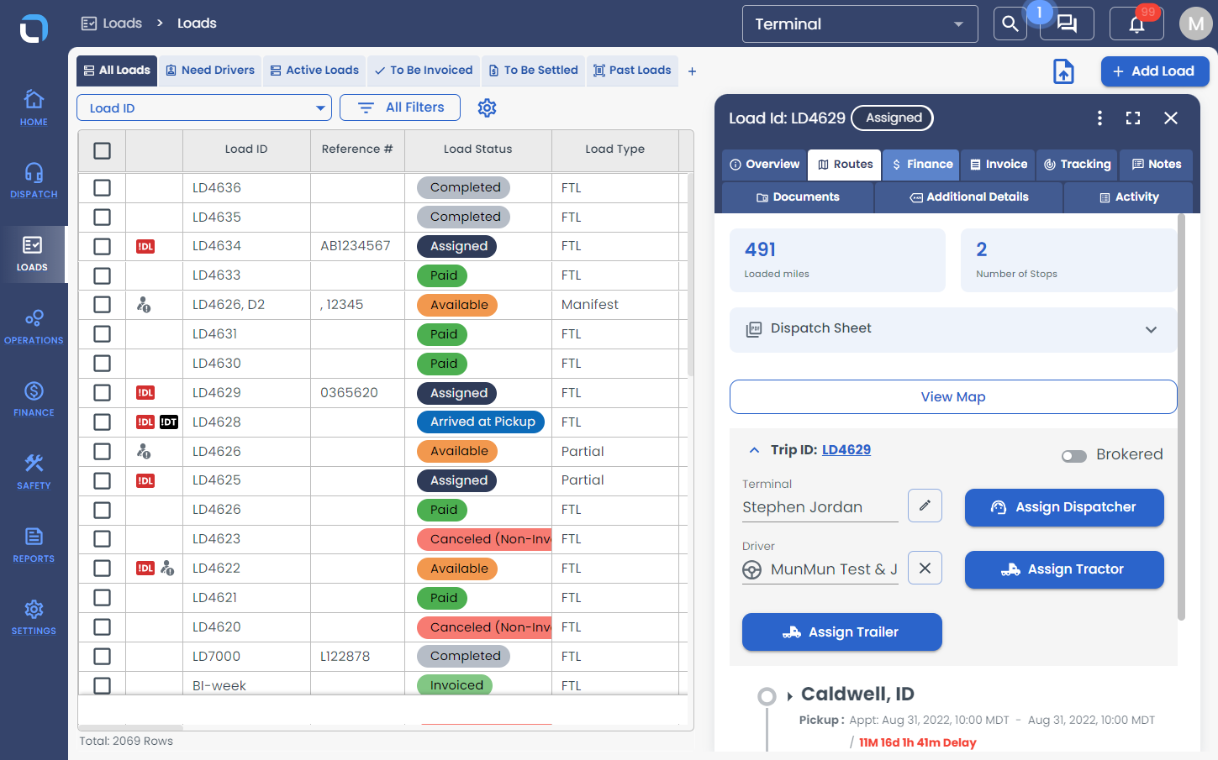Switch to the Active Loads tab
Screen dimensions: 1218x760
[x=314, y=71]
